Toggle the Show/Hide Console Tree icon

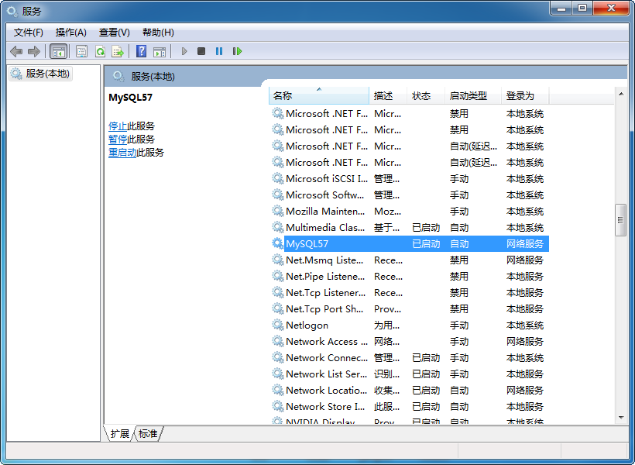point(58,51)
